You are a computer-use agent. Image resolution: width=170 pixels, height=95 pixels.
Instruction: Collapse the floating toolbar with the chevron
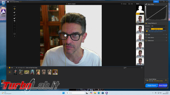coord(15,36)
